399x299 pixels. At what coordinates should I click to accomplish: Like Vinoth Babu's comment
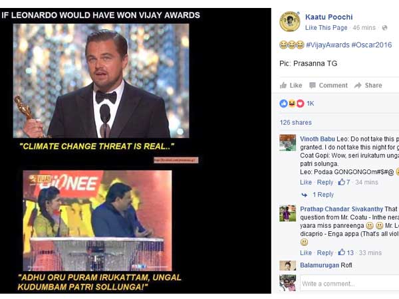click(306, 182)
